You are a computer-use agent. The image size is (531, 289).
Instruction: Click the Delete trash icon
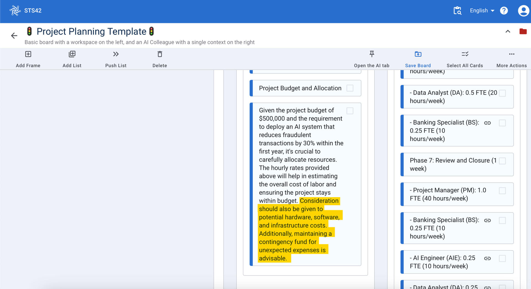[160, 54]
